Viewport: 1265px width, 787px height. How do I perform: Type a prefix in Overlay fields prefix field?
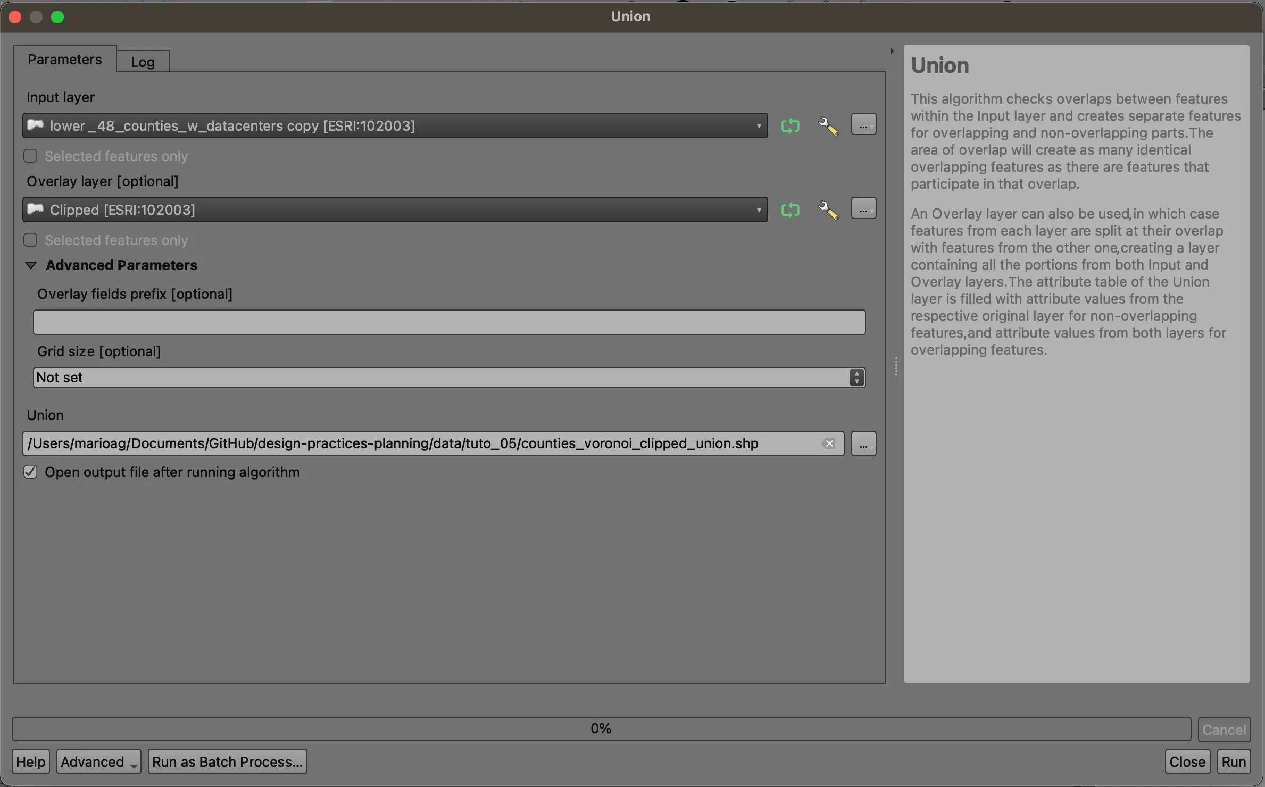pyautogui.click(x=449, y=322)
